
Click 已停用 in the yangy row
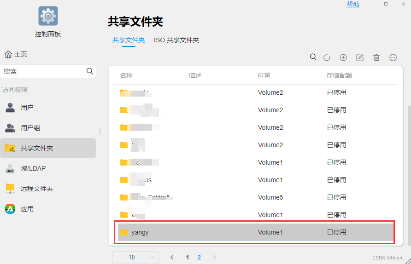(x=336, y=232)
